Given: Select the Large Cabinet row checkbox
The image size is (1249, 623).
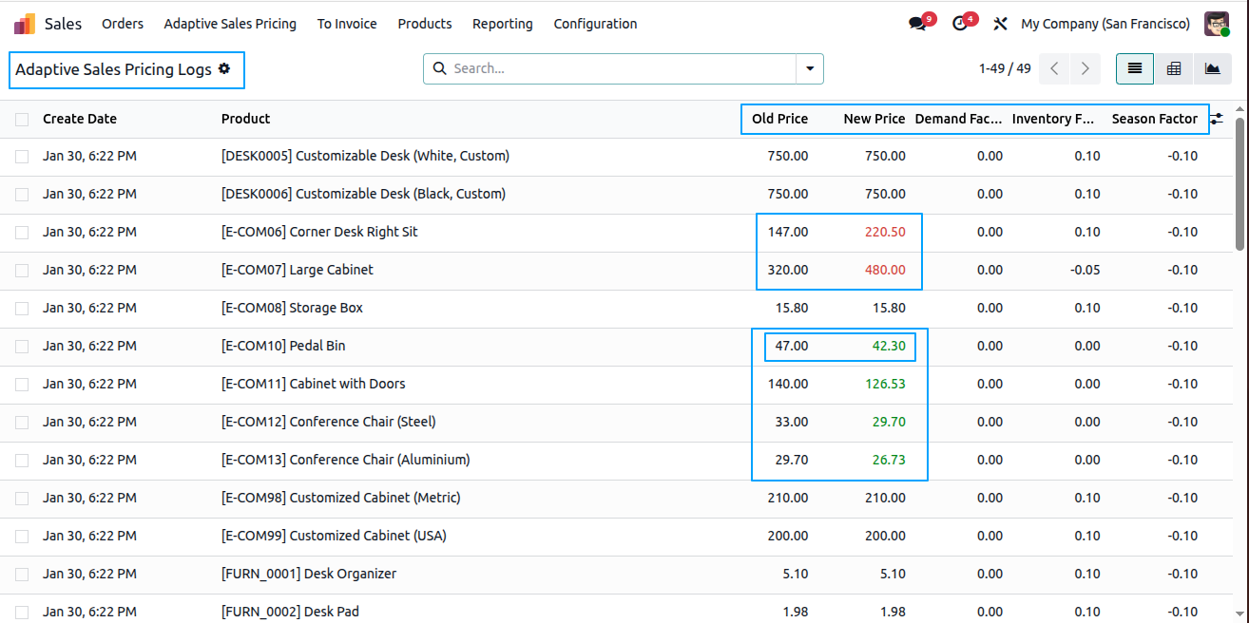Looking at the screenshot, I should (22, 271).
